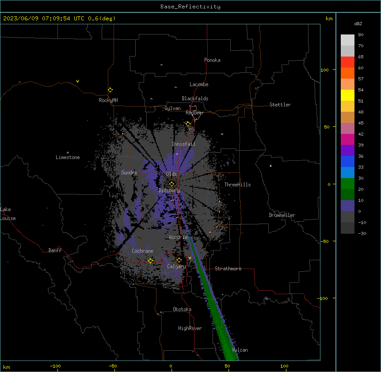Select the bright green 20-30 dBZ band
Image resolution: width=381 pixels, height=372 pixels.
pos(347,184)
